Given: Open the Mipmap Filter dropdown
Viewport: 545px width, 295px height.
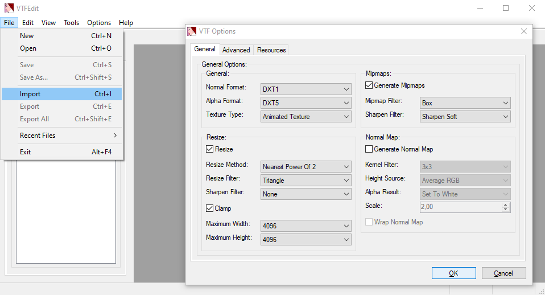Looking at the screenshot, I should click(465, 103).
